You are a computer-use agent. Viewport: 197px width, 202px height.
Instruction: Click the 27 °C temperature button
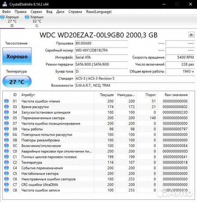pyautogui.click(x=17, y=82)
